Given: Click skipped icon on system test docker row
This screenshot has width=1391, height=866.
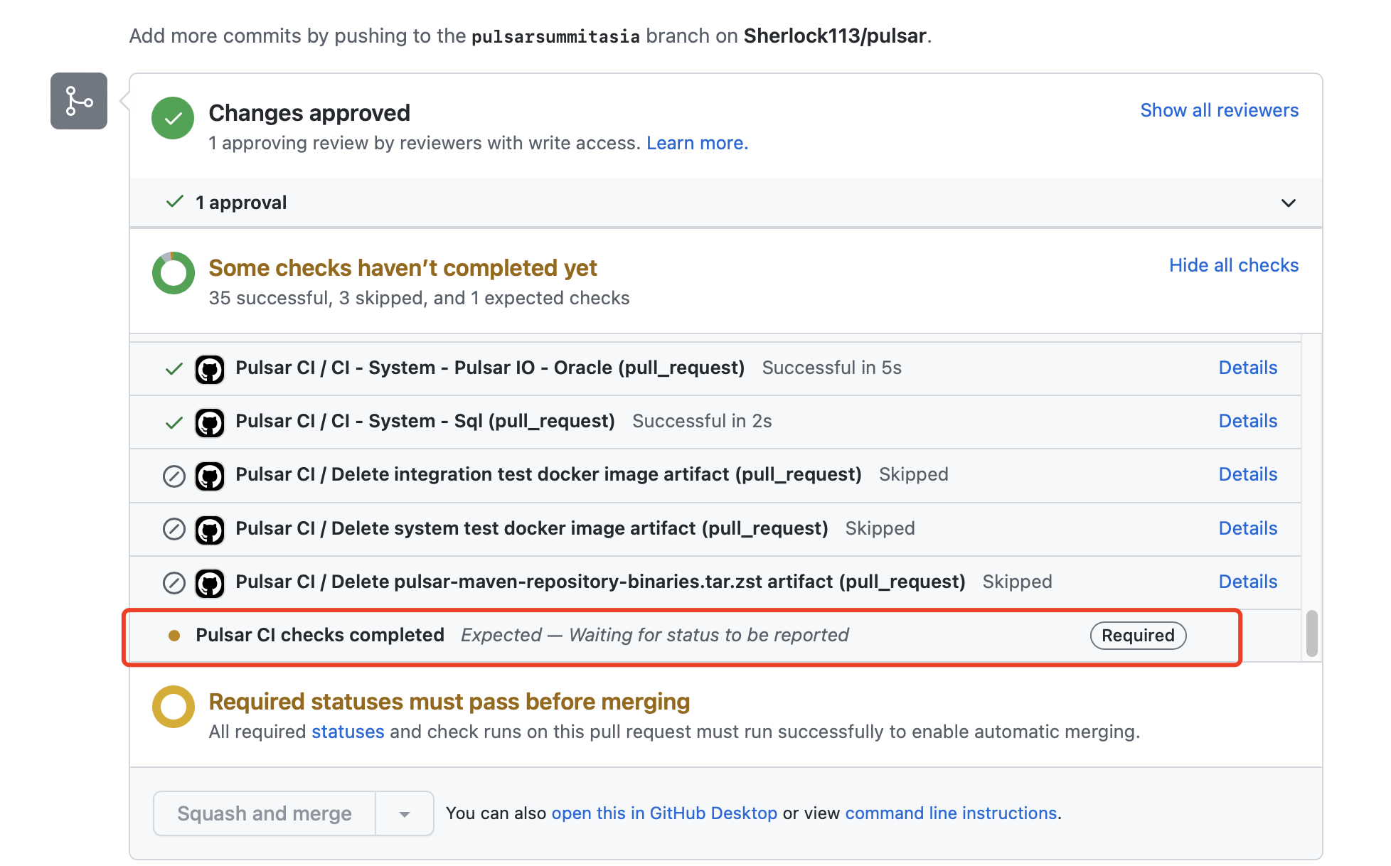Looking at the screenshot, I should click(174, 530).
